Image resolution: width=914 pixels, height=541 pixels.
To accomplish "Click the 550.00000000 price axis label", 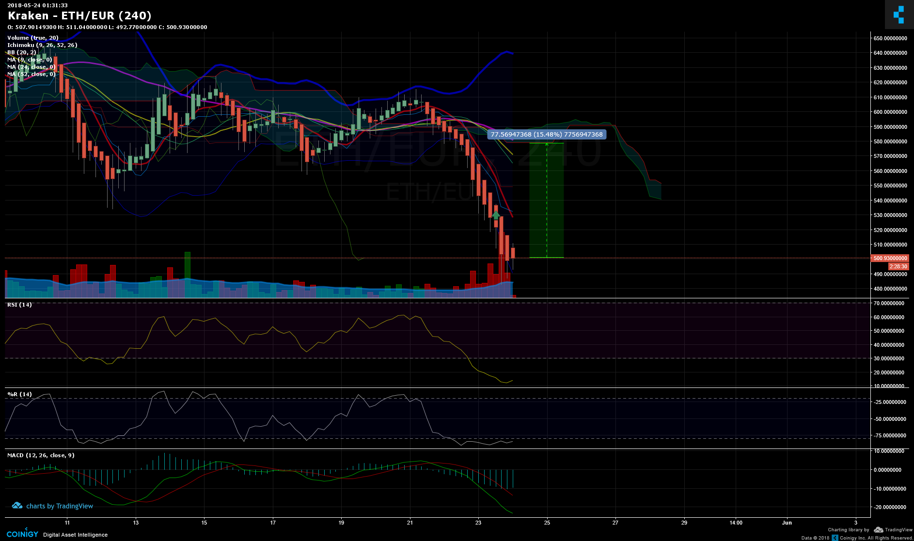I will click(890, 185).
